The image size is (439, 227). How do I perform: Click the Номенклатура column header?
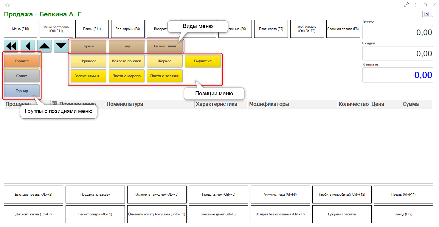[150, 104]
